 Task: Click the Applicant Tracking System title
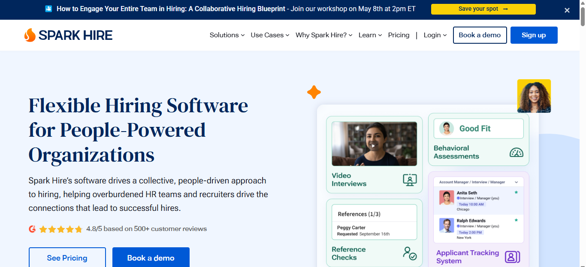click(468, 257)
